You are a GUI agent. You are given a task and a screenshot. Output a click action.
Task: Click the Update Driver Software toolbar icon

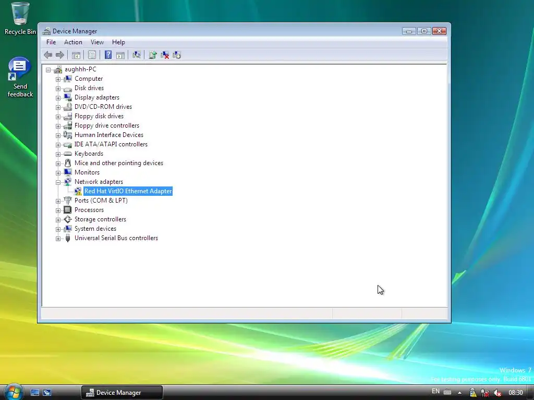(x=153, y=55)
